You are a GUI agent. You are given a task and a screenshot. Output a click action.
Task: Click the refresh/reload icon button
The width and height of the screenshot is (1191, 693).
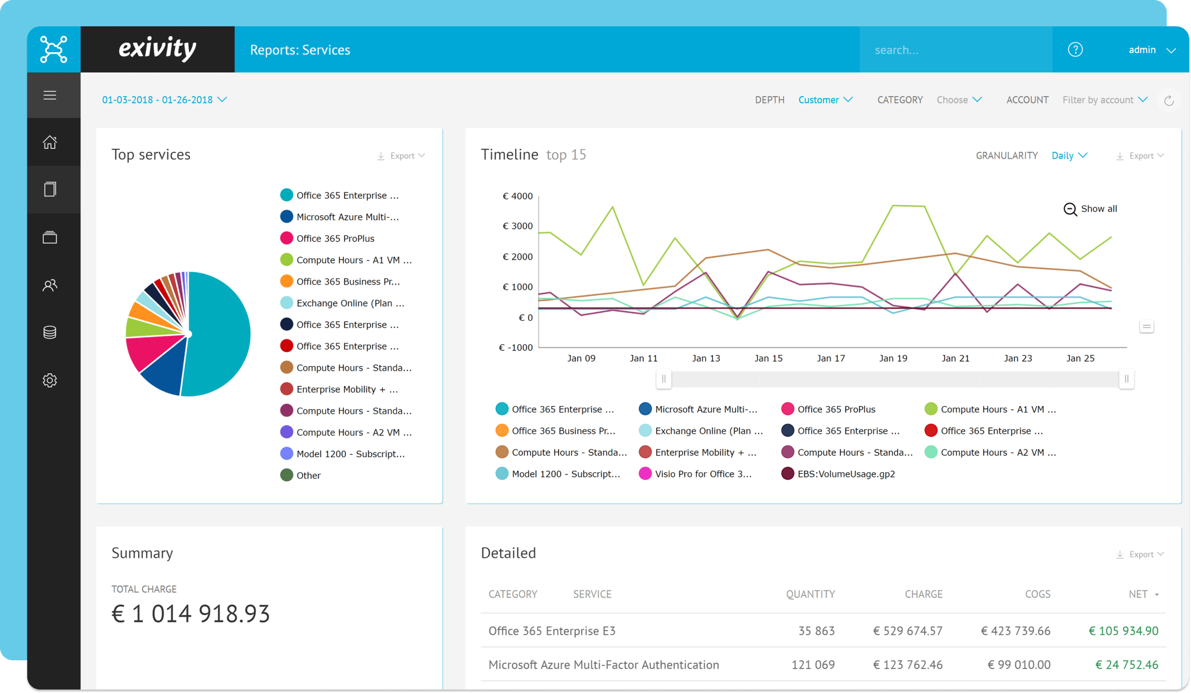tap(1169, 101)
